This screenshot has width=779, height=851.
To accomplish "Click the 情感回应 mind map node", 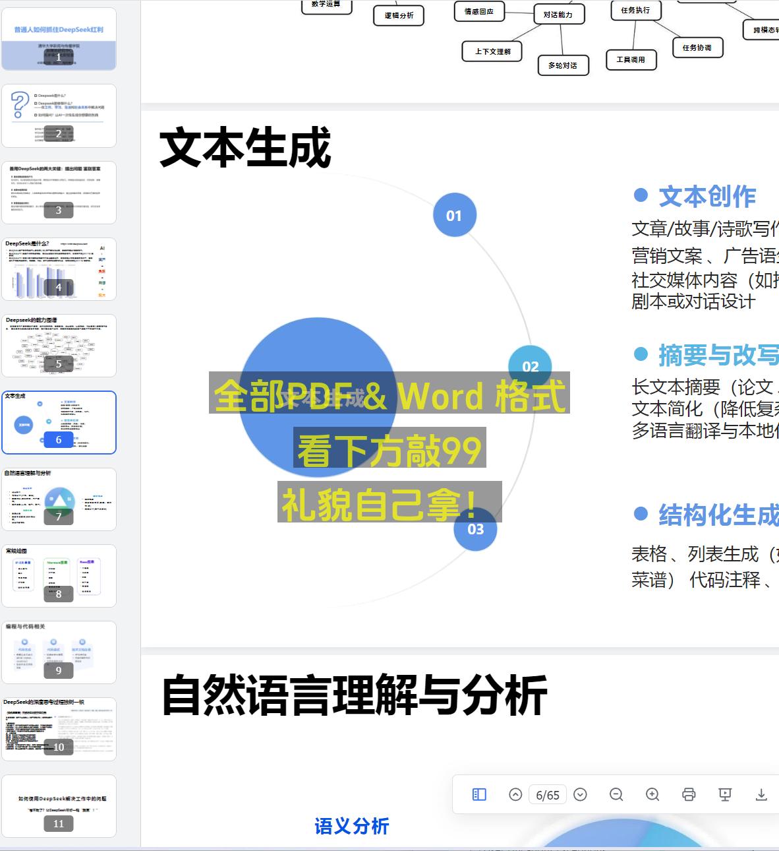I will [x=479, y=11].
